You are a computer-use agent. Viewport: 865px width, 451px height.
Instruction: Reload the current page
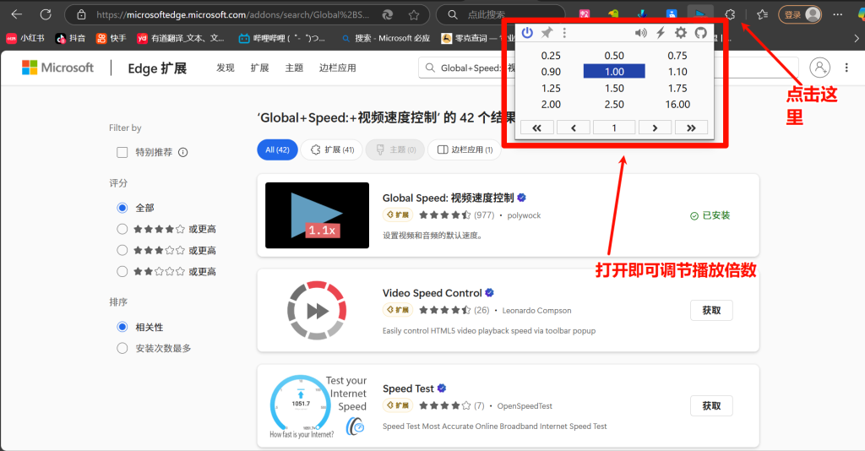[x=46, y=14]
